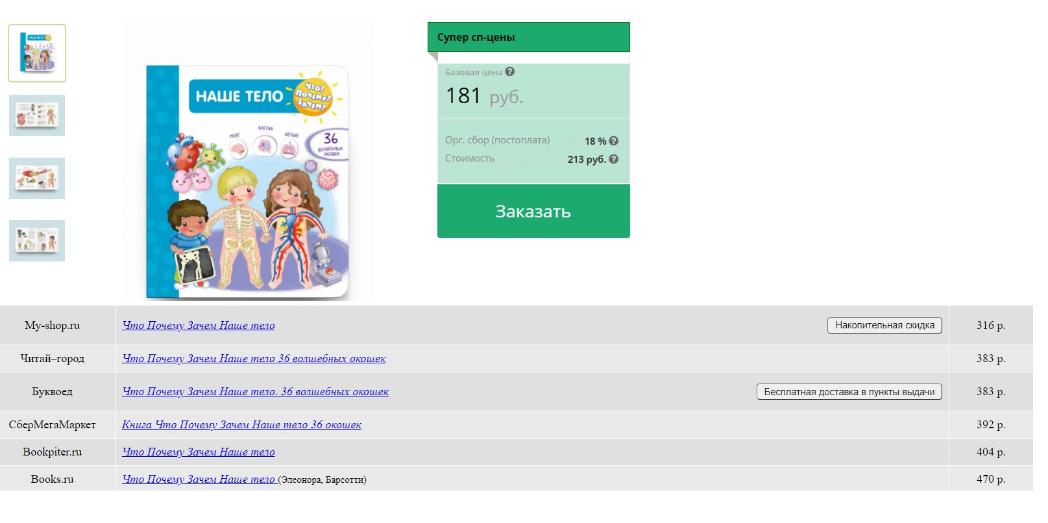Click the 316 р. price
This screenshot has height=523, width=1048.
[x=991, y=326]
